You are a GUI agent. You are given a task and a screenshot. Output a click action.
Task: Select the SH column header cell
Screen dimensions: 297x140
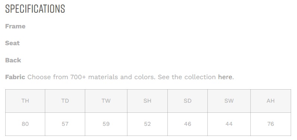tap(147, 101)
